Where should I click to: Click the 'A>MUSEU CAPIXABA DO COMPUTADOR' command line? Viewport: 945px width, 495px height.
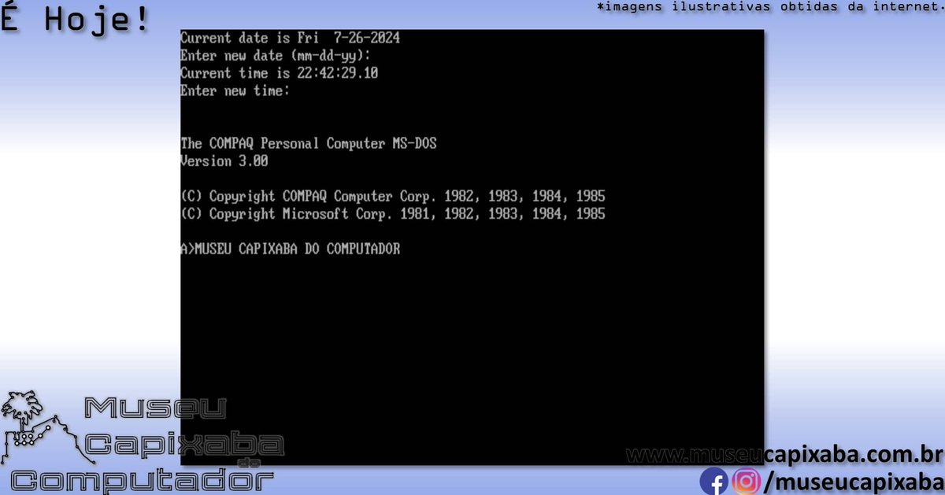click(x=291, y=249)
